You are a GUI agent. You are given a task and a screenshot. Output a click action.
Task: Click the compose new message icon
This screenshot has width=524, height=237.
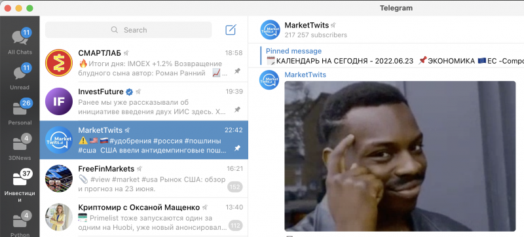tap(231, 29)
